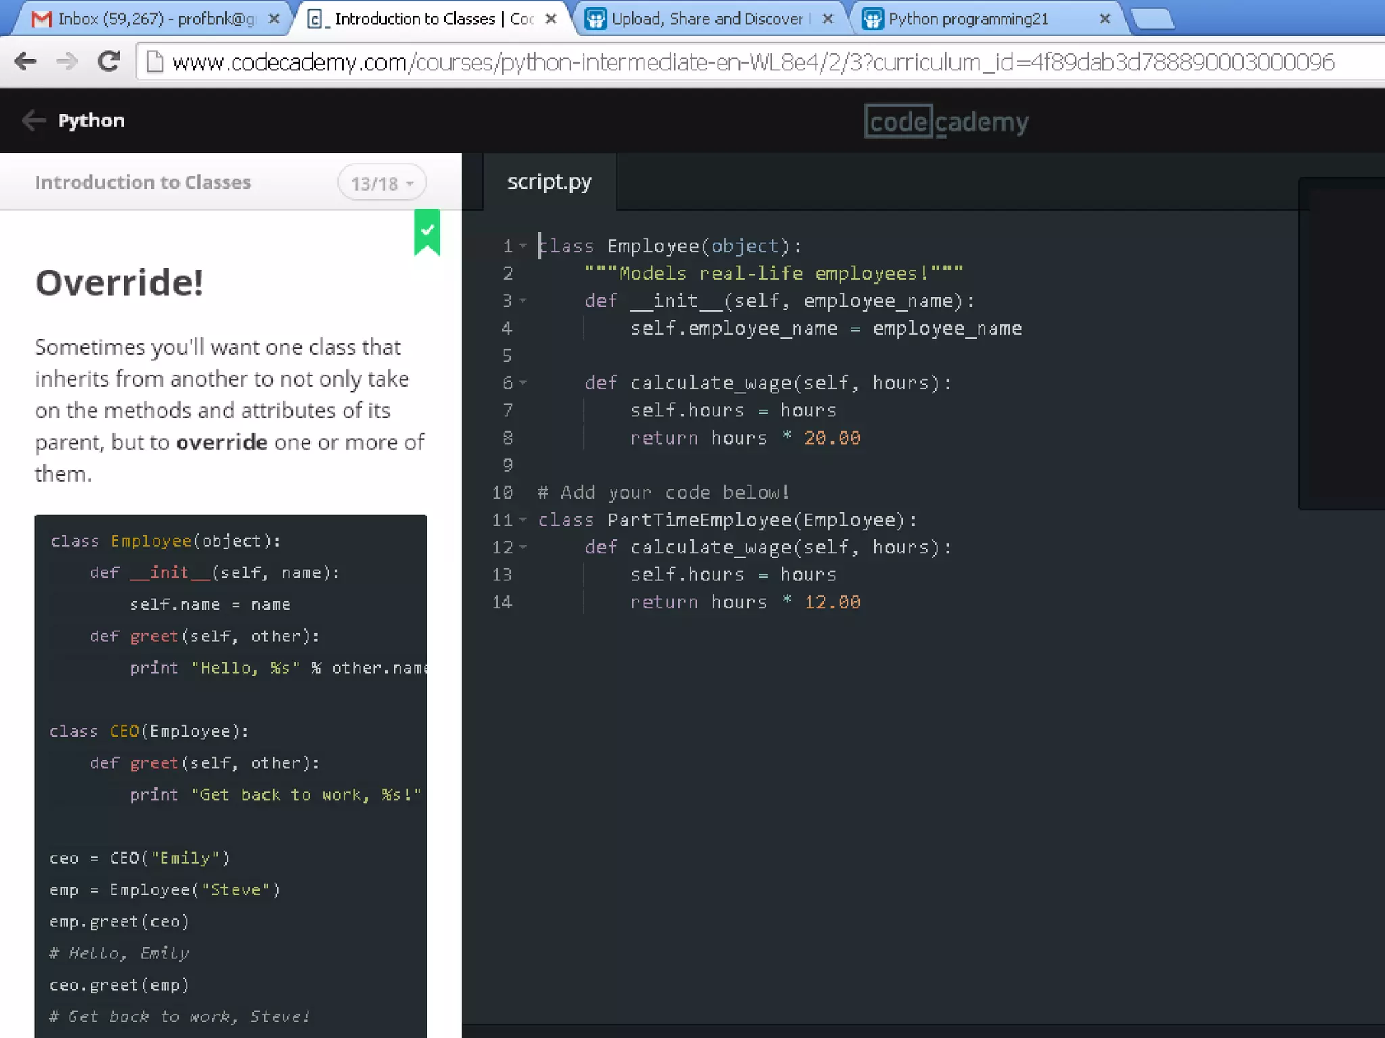The width and height of the screenshot is (1385, 1038).
Task: Click the Gmail favicon on Inbox tab
Action: (41, 19)
